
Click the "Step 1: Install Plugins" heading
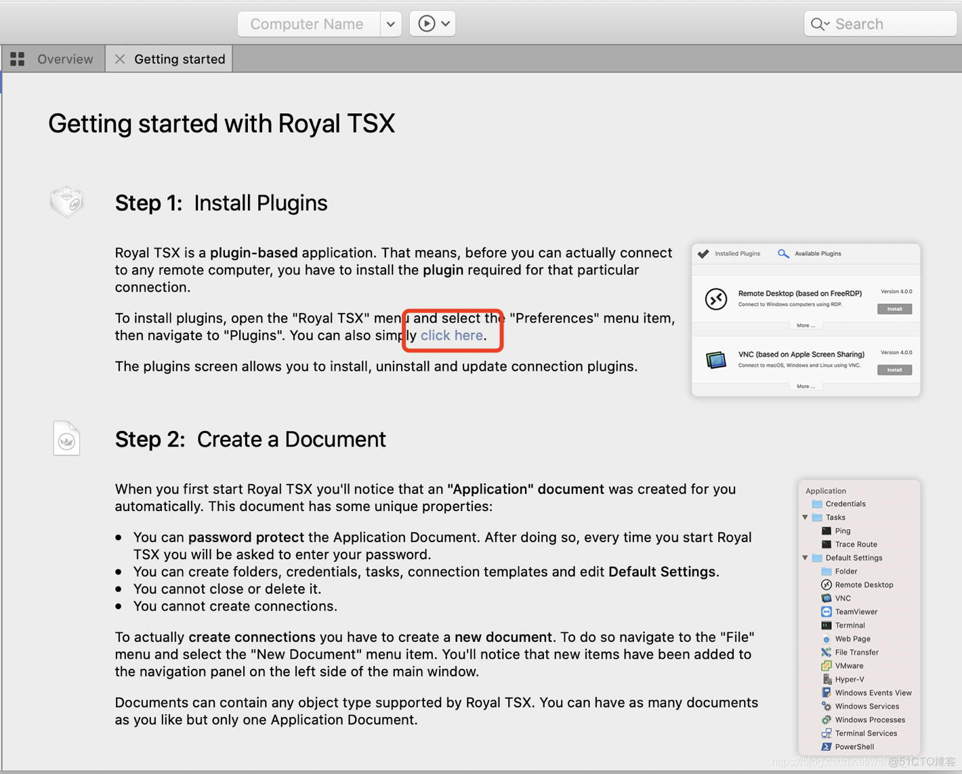pos(222,203)
